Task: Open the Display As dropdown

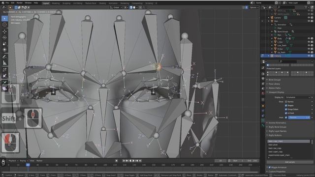Action: click(x=298, y=97)
